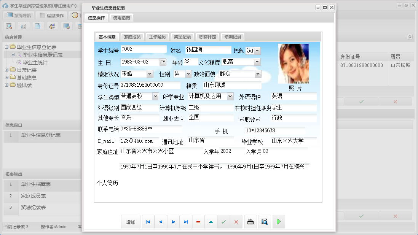The image size is (418, 235).
Task: Click the print icon in bottom toolbar
Action: pos(250,222)
